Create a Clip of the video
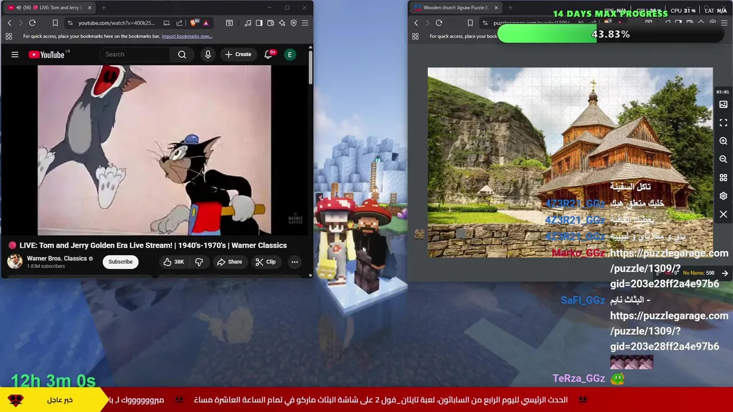 [x=265, y=262]
